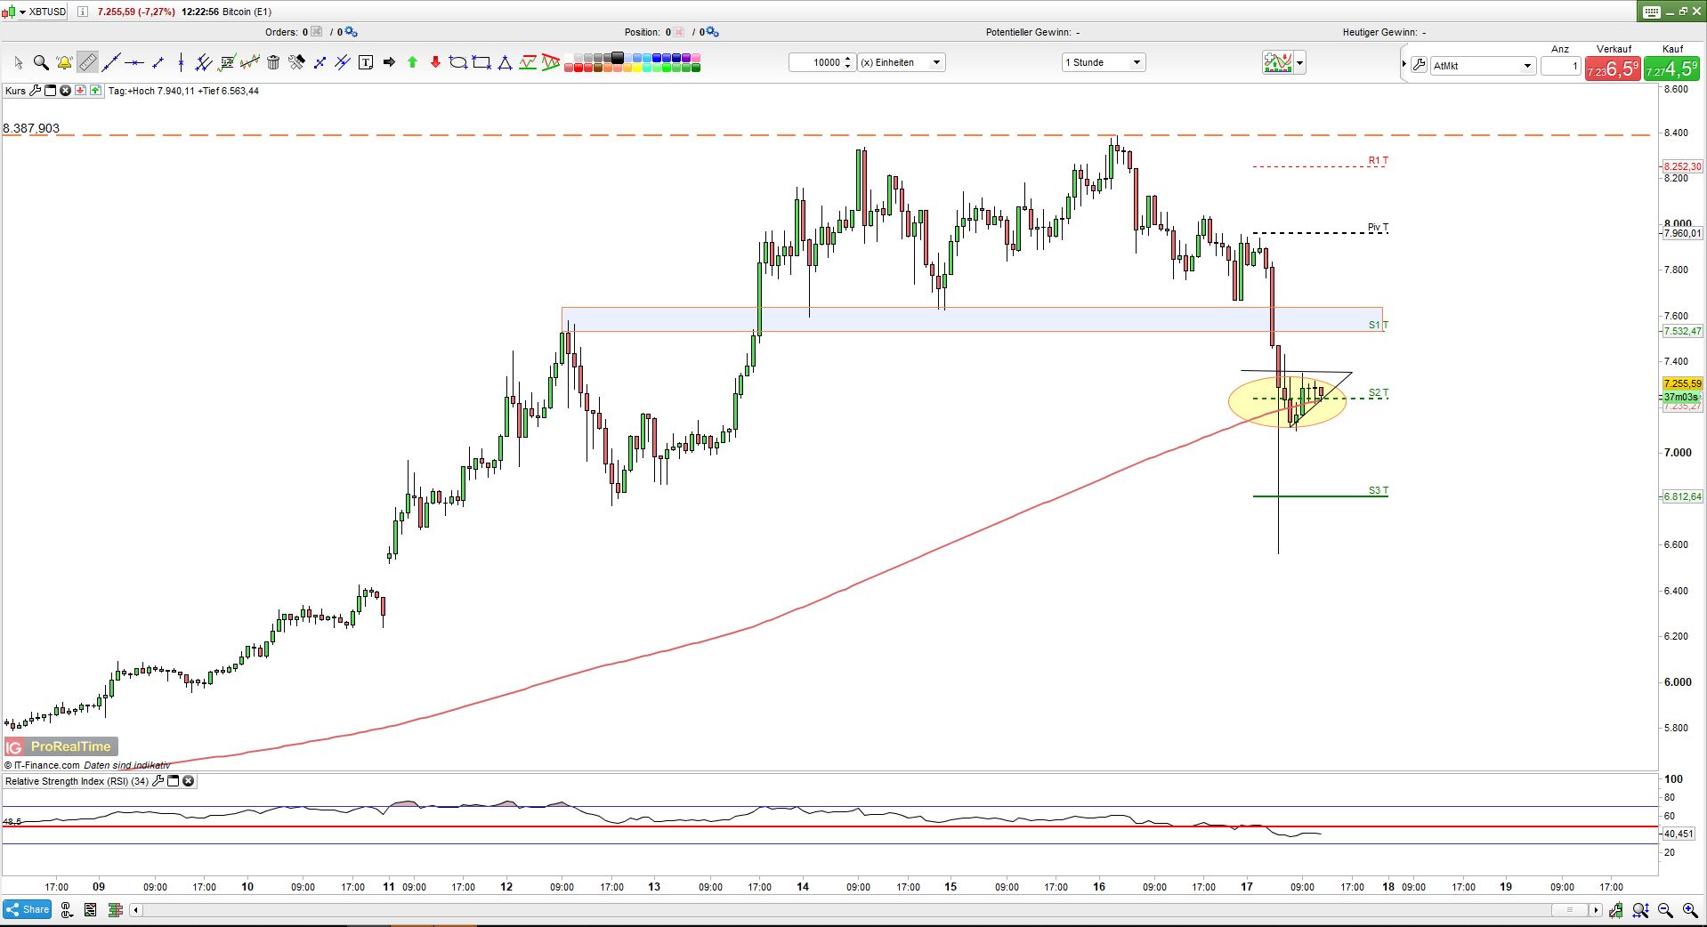Select the text annotation tool
The height and width of the screenshot is (927, 1707).
pos(366,62)
